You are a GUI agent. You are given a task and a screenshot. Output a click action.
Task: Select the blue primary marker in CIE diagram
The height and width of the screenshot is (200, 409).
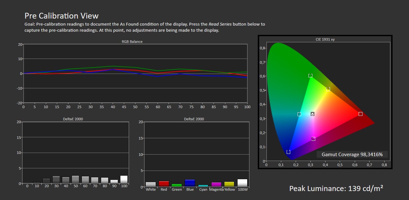pyautogui.click(x=288, y=152)
